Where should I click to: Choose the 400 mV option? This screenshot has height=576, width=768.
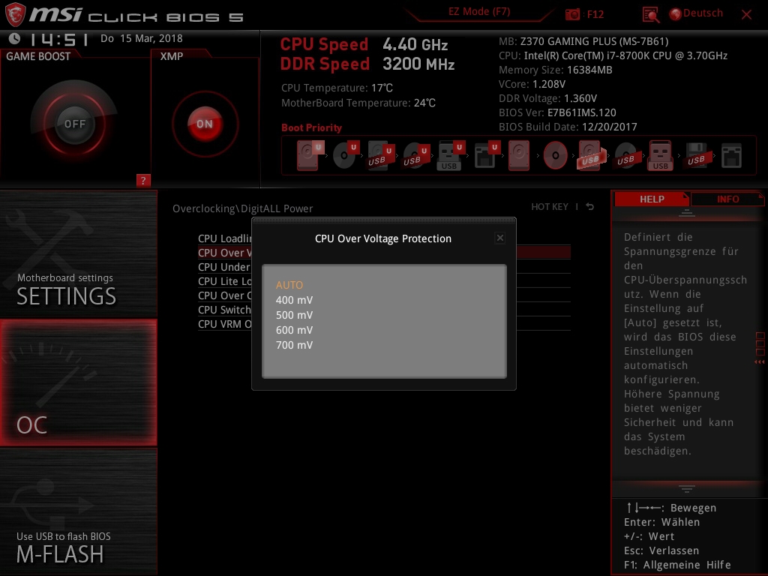tap(294, 300)
